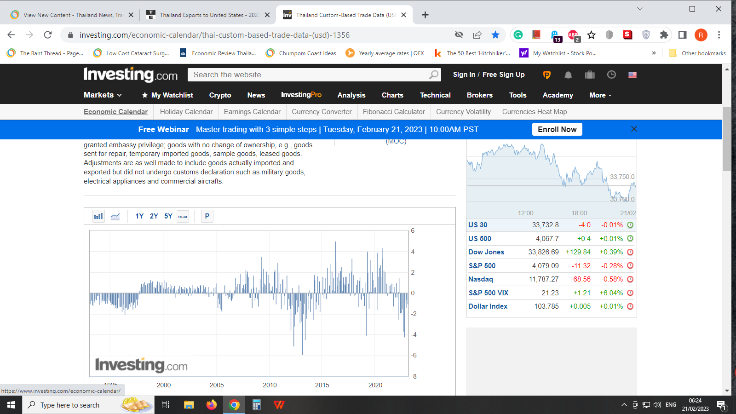The width and height of the screenshot is (736, 414).
Task: Click the Windows taskbar search box
Action: [x=88, y=405]
